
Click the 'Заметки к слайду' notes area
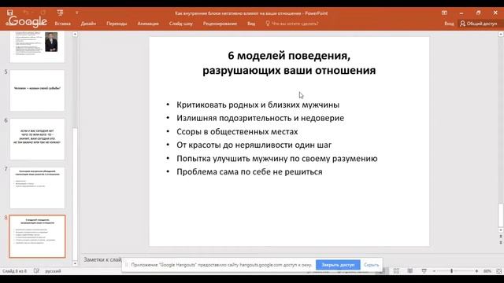pos(102,259)
